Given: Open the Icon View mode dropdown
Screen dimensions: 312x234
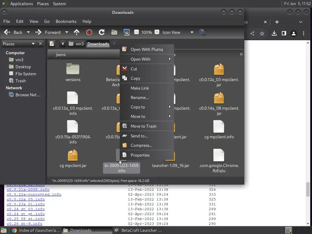Looking at the screenshot, I should (x=178, y=32).
